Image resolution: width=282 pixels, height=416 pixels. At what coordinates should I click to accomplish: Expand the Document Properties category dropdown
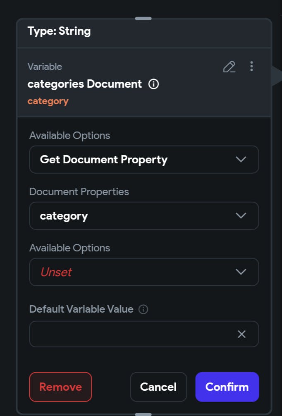[144, 216]
